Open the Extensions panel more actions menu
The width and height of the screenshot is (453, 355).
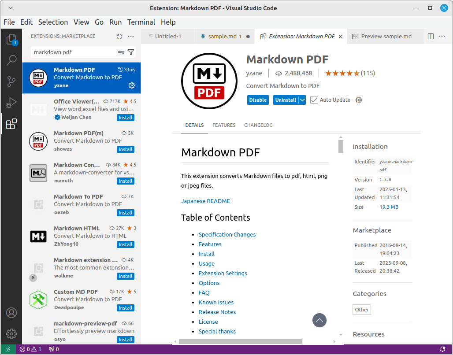(x=131, y=37)
